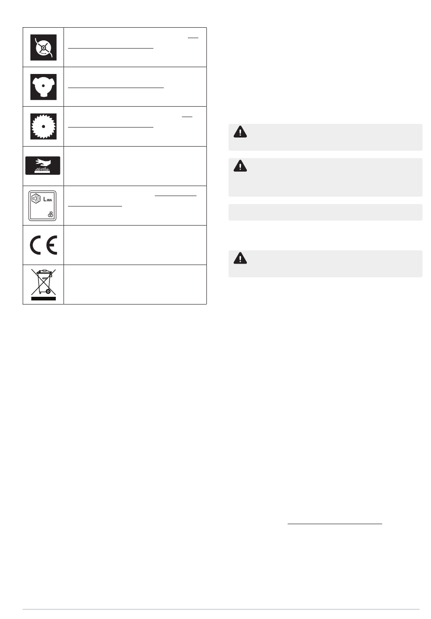Click the black bar under the wheelie bin
The width and height of the screenshot is (431, 619).
(44, 299)
